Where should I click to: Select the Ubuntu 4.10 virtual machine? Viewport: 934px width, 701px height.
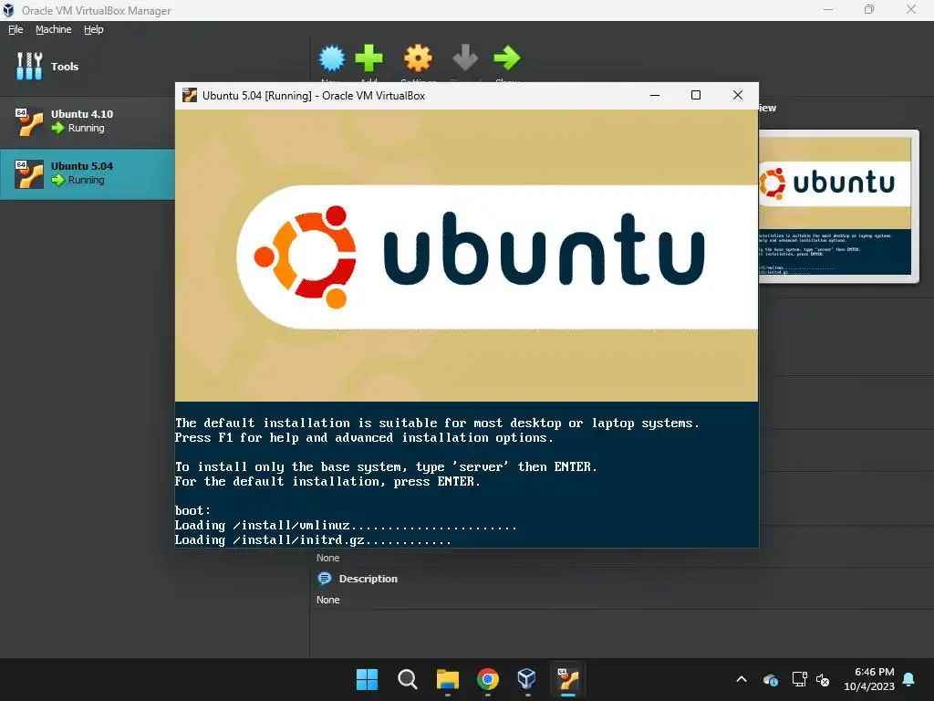[88, 121]
